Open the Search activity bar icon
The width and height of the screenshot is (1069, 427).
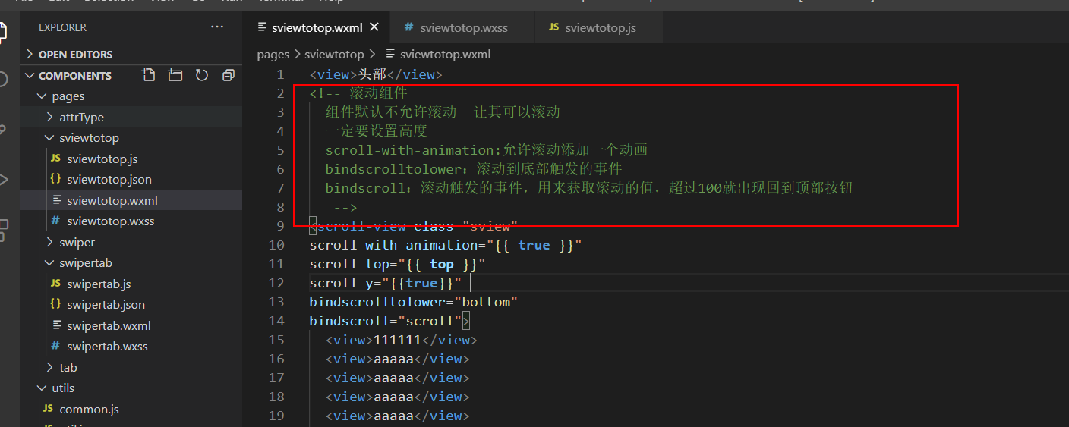point(3,80)
